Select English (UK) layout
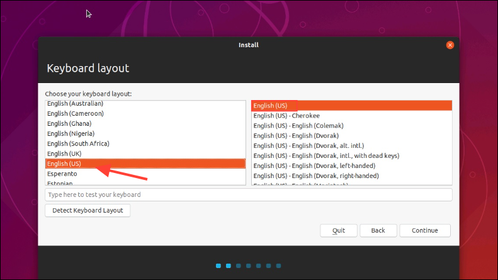 145,154
